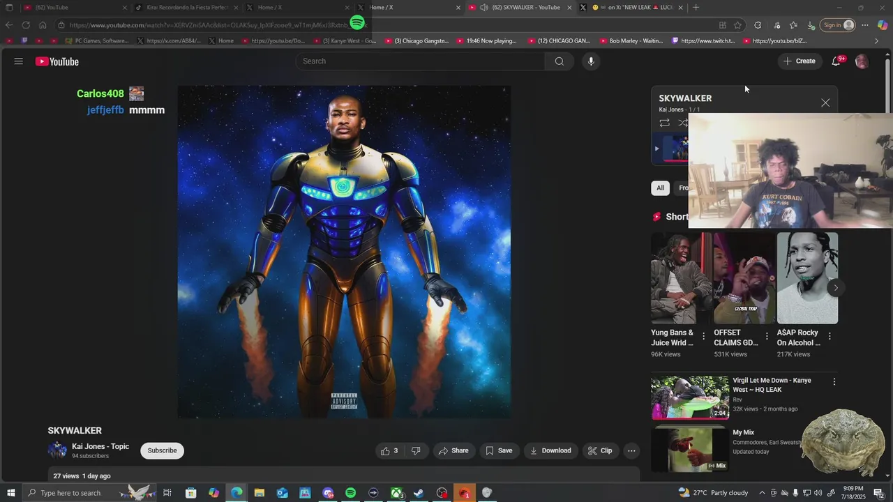Go back with browser back arrow

coord(9,25)
